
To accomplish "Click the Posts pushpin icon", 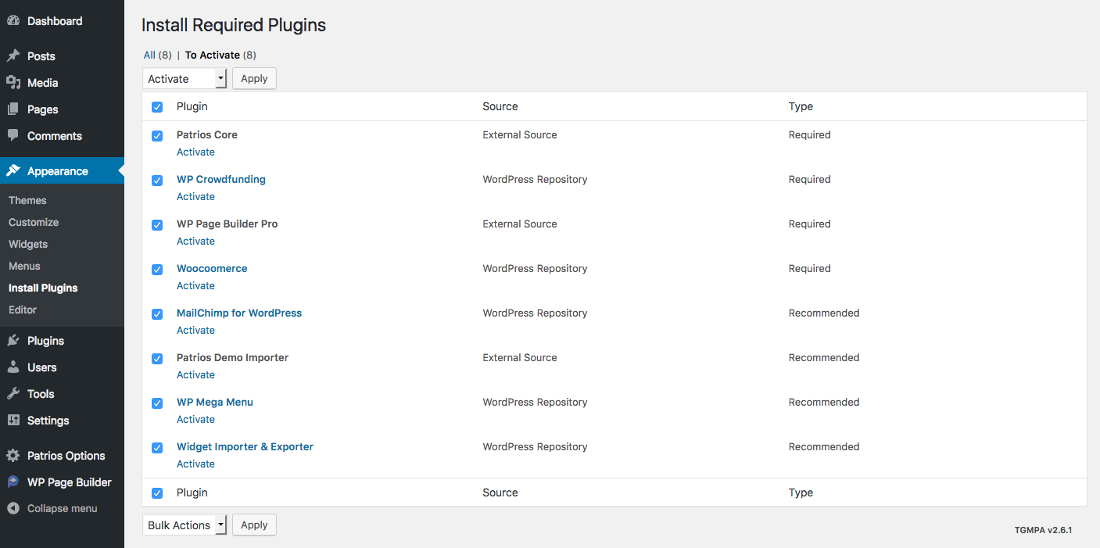I will tap(13, 56).
